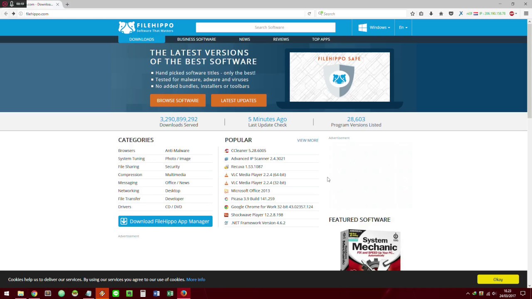
Task: Click the FileHippo Safe laptop graphic
Action: click(340, 78)
